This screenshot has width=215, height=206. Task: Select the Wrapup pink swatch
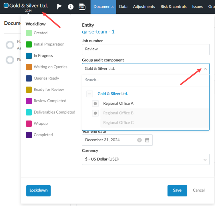point(29,124)
